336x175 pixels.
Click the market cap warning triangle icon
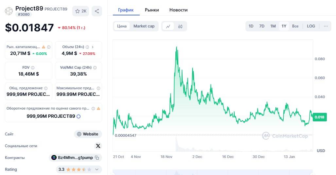[44, 47]
